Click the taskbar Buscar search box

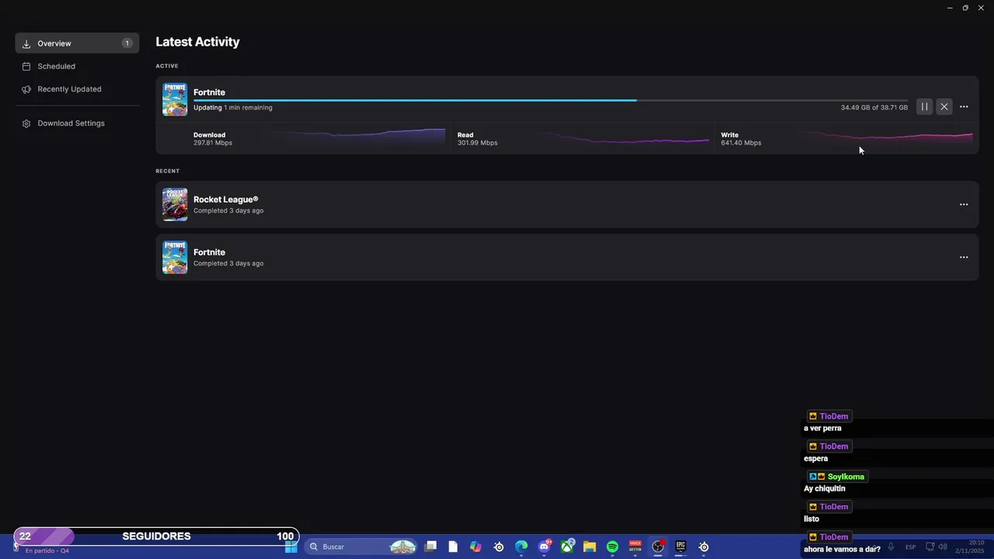coord(361,547)
